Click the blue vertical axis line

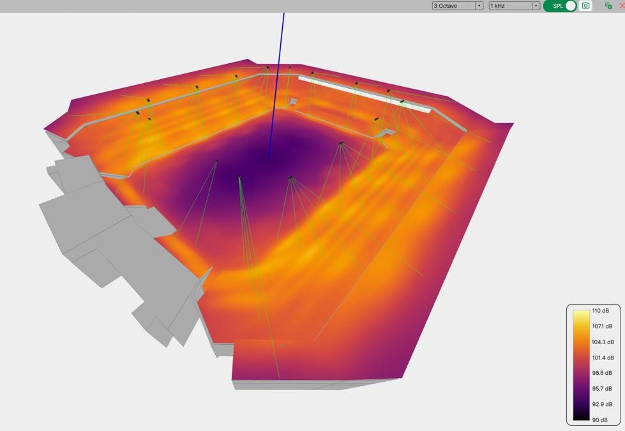point(278,83)
